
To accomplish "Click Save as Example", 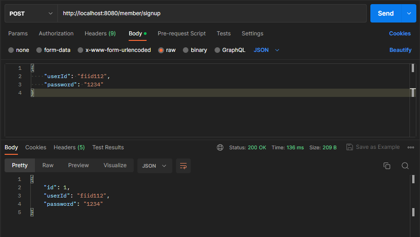I will [x=378, y=147].
